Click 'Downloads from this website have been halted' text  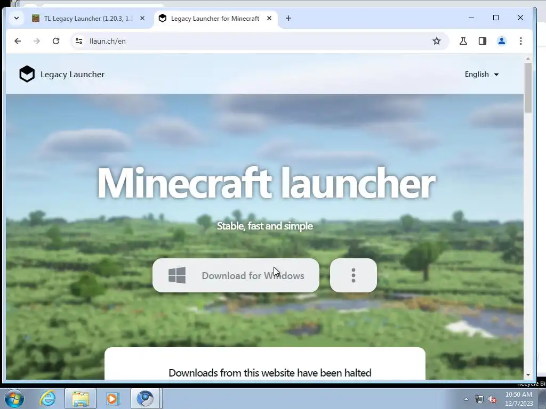270,373
